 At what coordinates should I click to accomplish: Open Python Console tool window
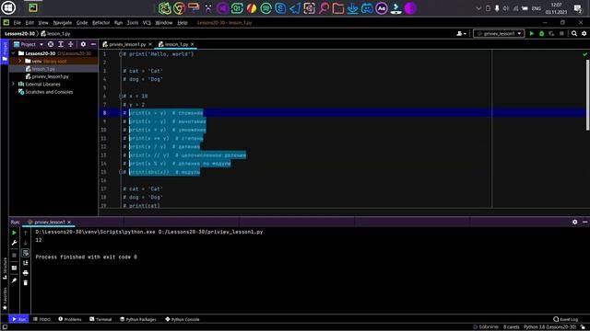click(183, 319)
